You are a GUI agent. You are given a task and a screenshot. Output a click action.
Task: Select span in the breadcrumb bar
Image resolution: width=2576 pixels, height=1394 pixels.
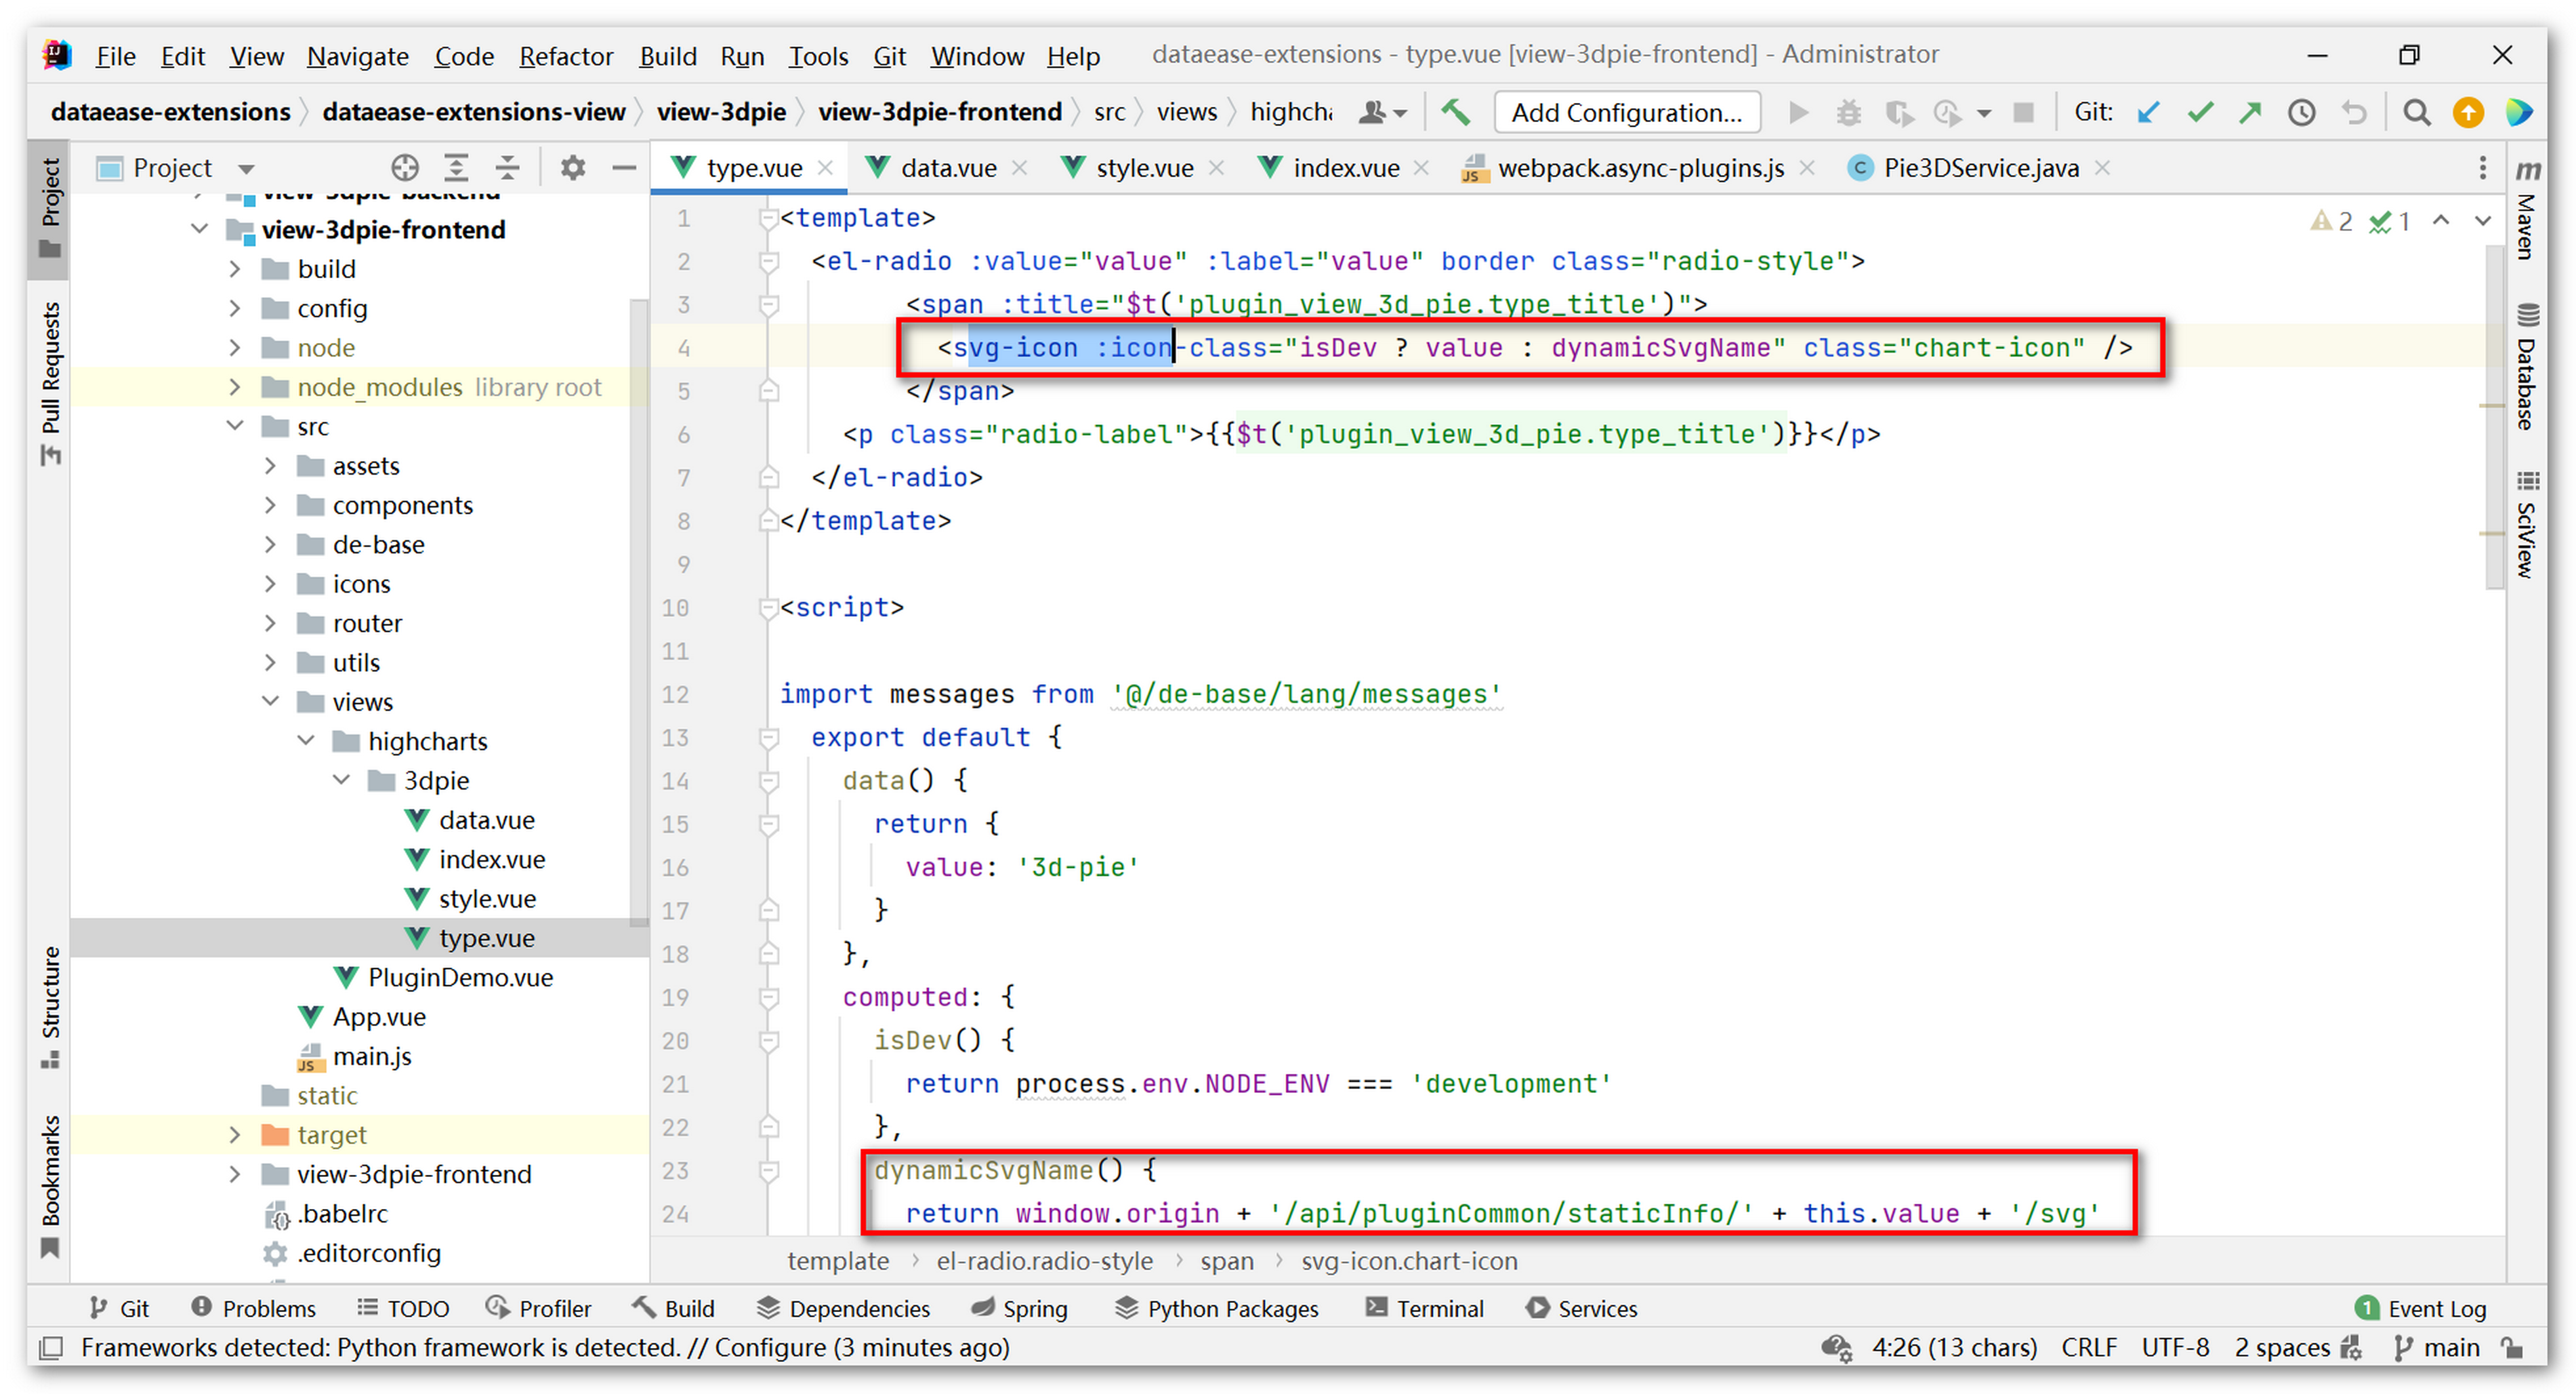[x=1227, y=1261]
